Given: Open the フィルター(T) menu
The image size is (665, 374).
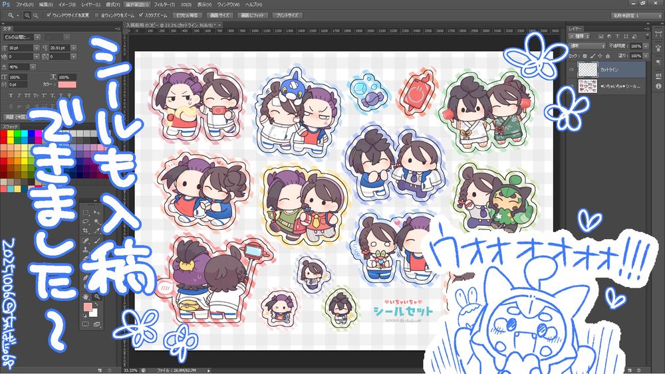Looking at the screenshot, I should [x=164, y=5].
